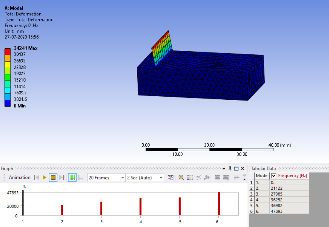The width and height of the screenshot is (329, 227).
Task: Click the mode 3 bar in graph
Action: [101, 209]
